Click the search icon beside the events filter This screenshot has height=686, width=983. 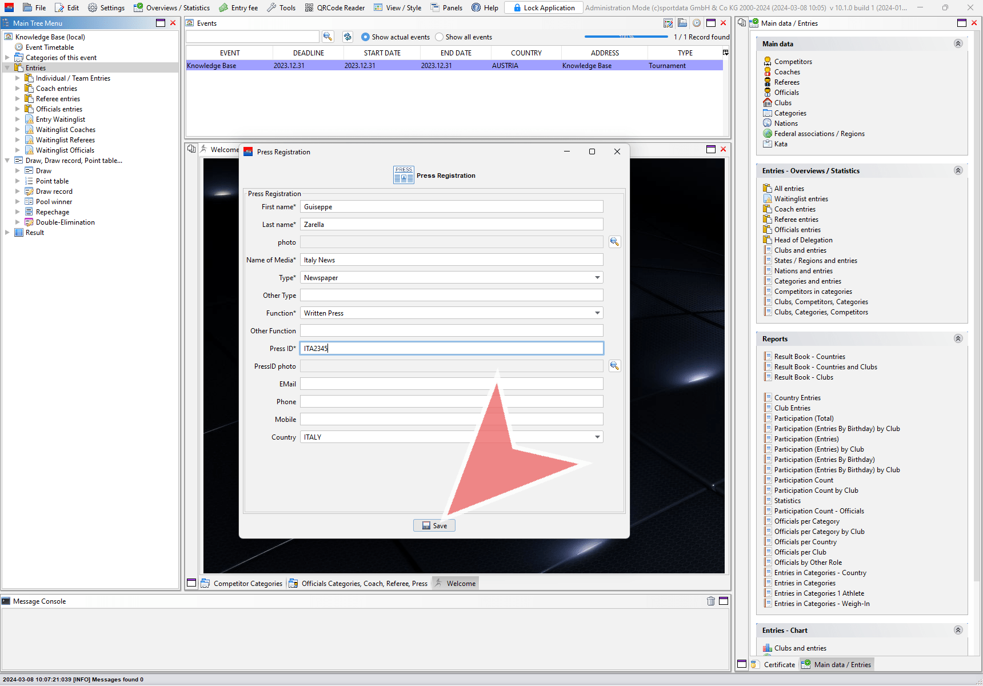click(x=327, y=37)
